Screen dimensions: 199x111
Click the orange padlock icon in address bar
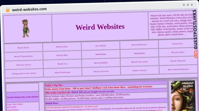[8, 10]
